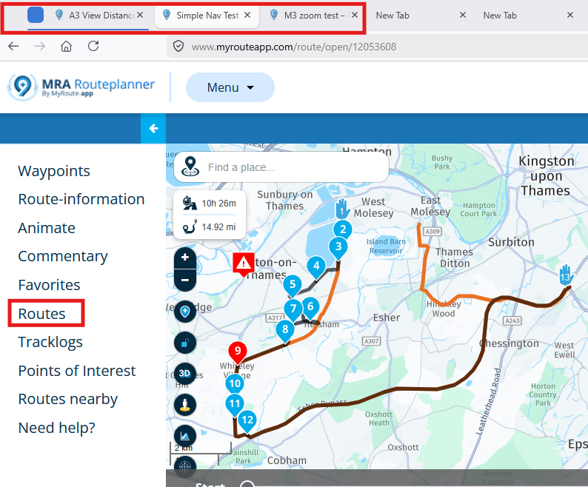Click the street view pegman icon
The width and height of the screenshot is (588, 487).
coord(184,404)
